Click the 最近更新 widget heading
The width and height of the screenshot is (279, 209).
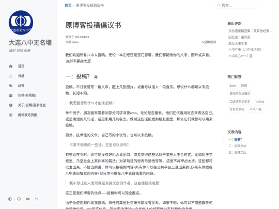point(235,23)
